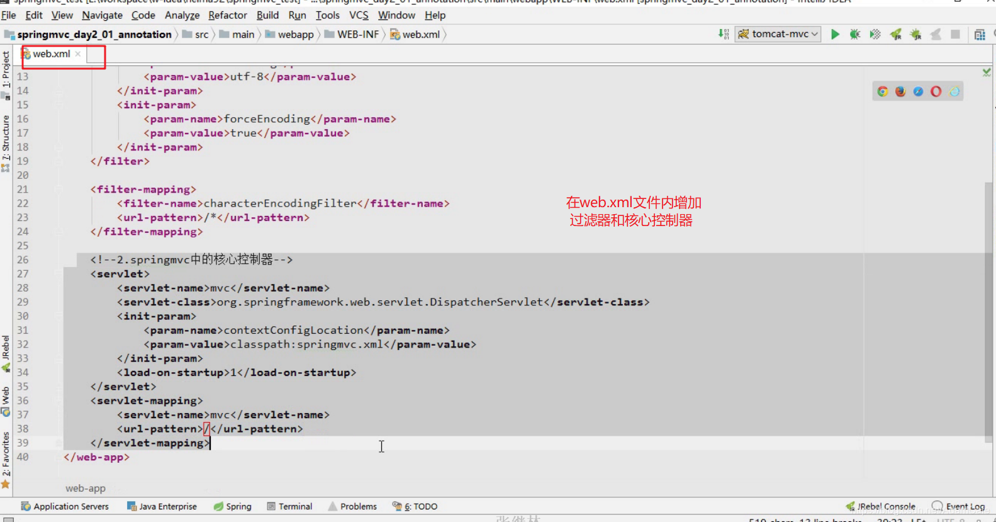Open the VCS menu

tap(359, 15)
